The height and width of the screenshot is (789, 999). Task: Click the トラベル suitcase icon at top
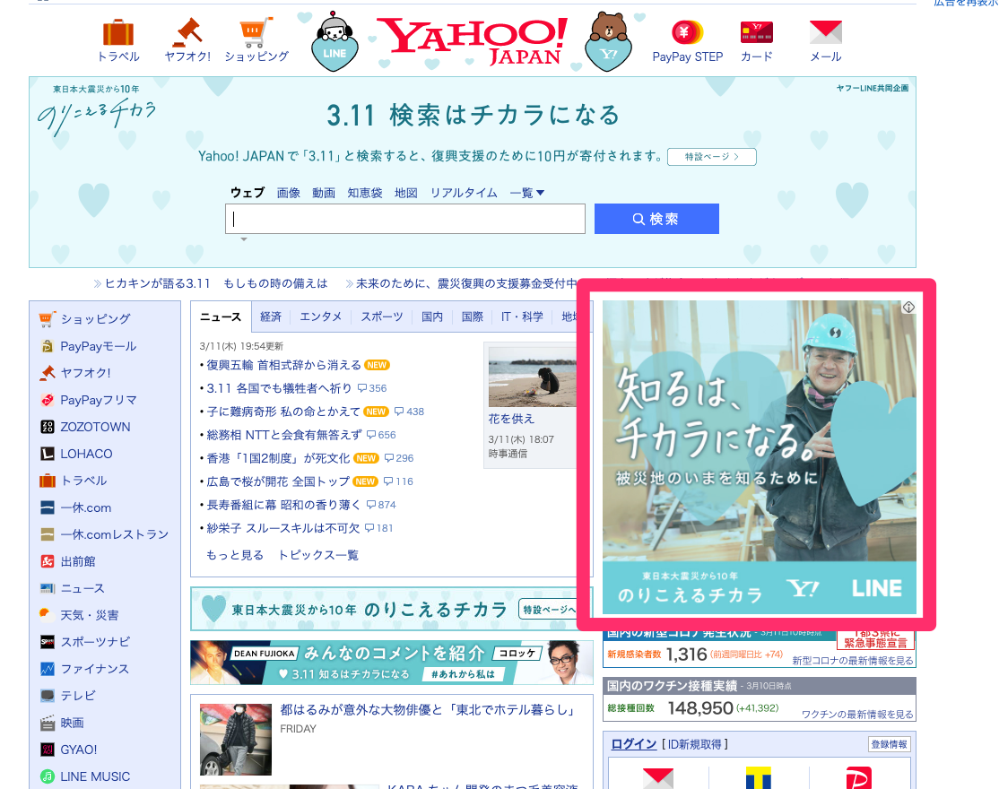pos(117,34)
